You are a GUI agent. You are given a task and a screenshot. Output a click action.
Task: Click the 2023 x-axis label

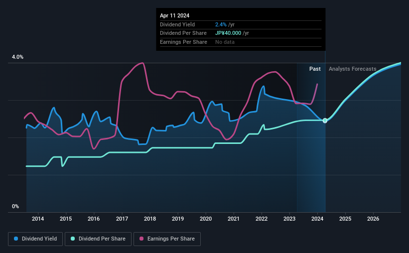[x=289, y=219]
